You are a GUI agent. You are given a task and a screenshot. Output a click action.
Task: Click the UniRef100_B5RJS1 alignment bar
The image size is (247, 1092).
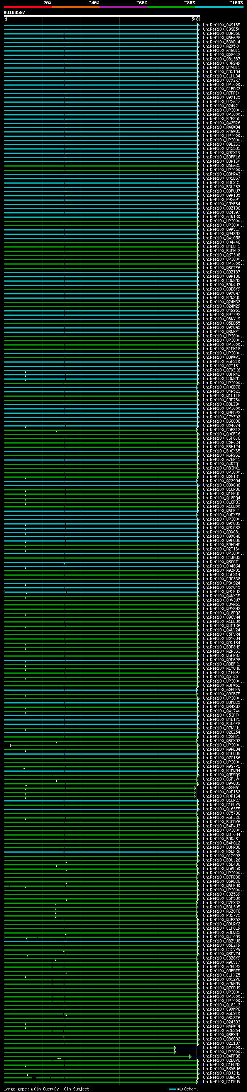pyautogui.click(x=102, y=839)
